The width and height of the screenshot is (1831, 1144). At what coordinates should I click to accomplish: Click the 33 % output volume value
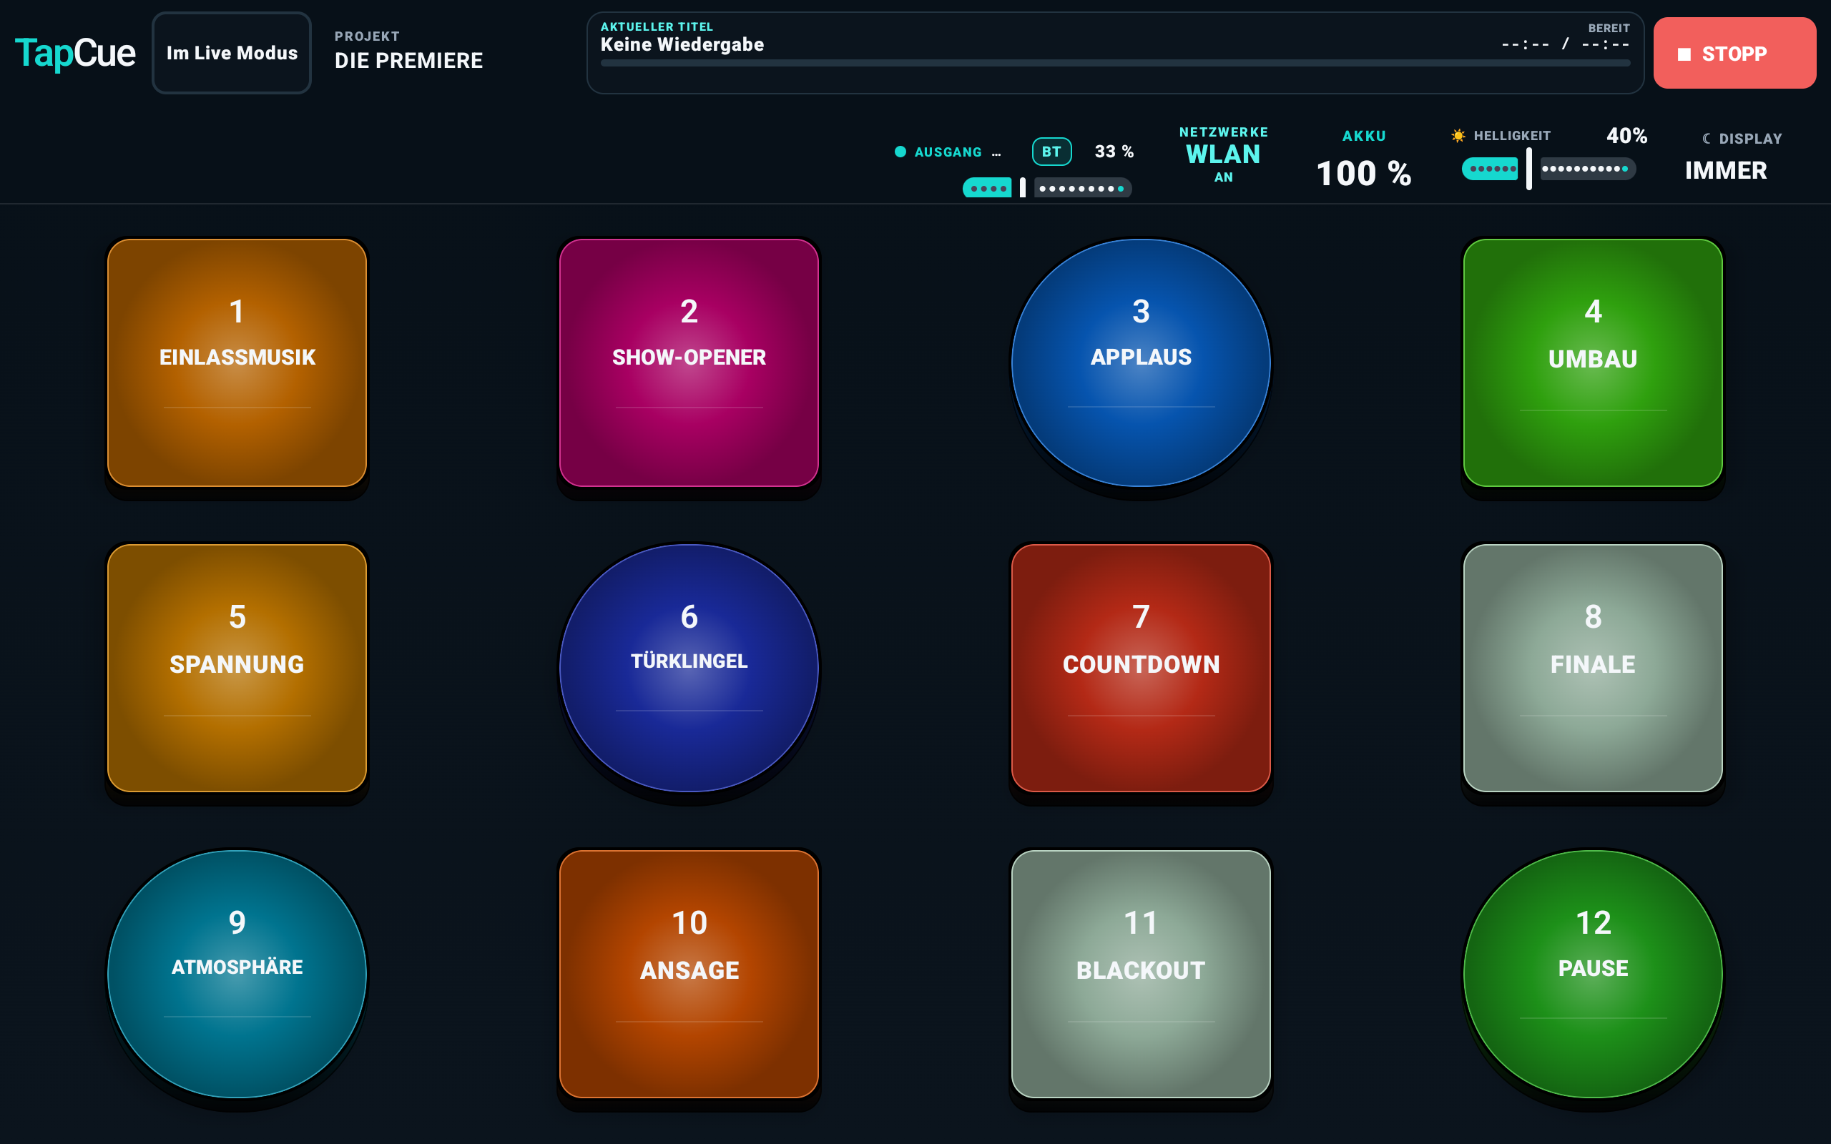tap(1114, 152)
